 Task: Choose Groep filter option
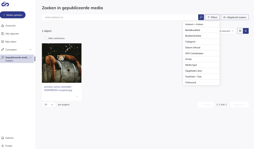[x=201, y=59]
